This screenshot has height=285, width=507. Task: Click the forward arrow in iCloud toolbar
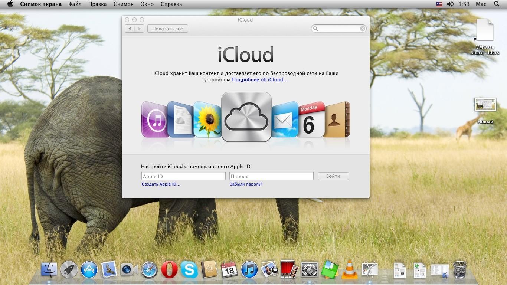139,29
